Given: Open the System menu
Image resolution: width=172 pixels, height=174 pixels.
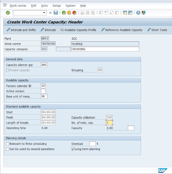Looking at the screenshot, I should coord(71,6).
